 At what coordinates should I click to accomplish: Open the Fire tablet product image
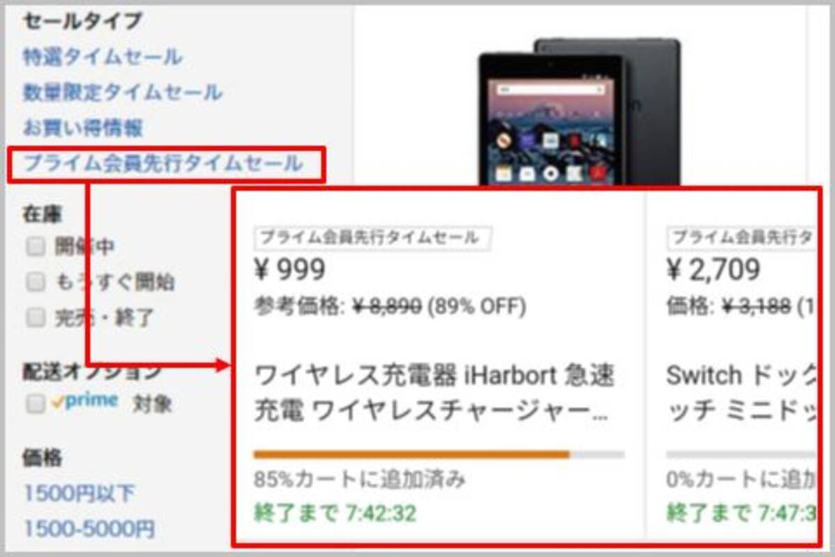577,111
